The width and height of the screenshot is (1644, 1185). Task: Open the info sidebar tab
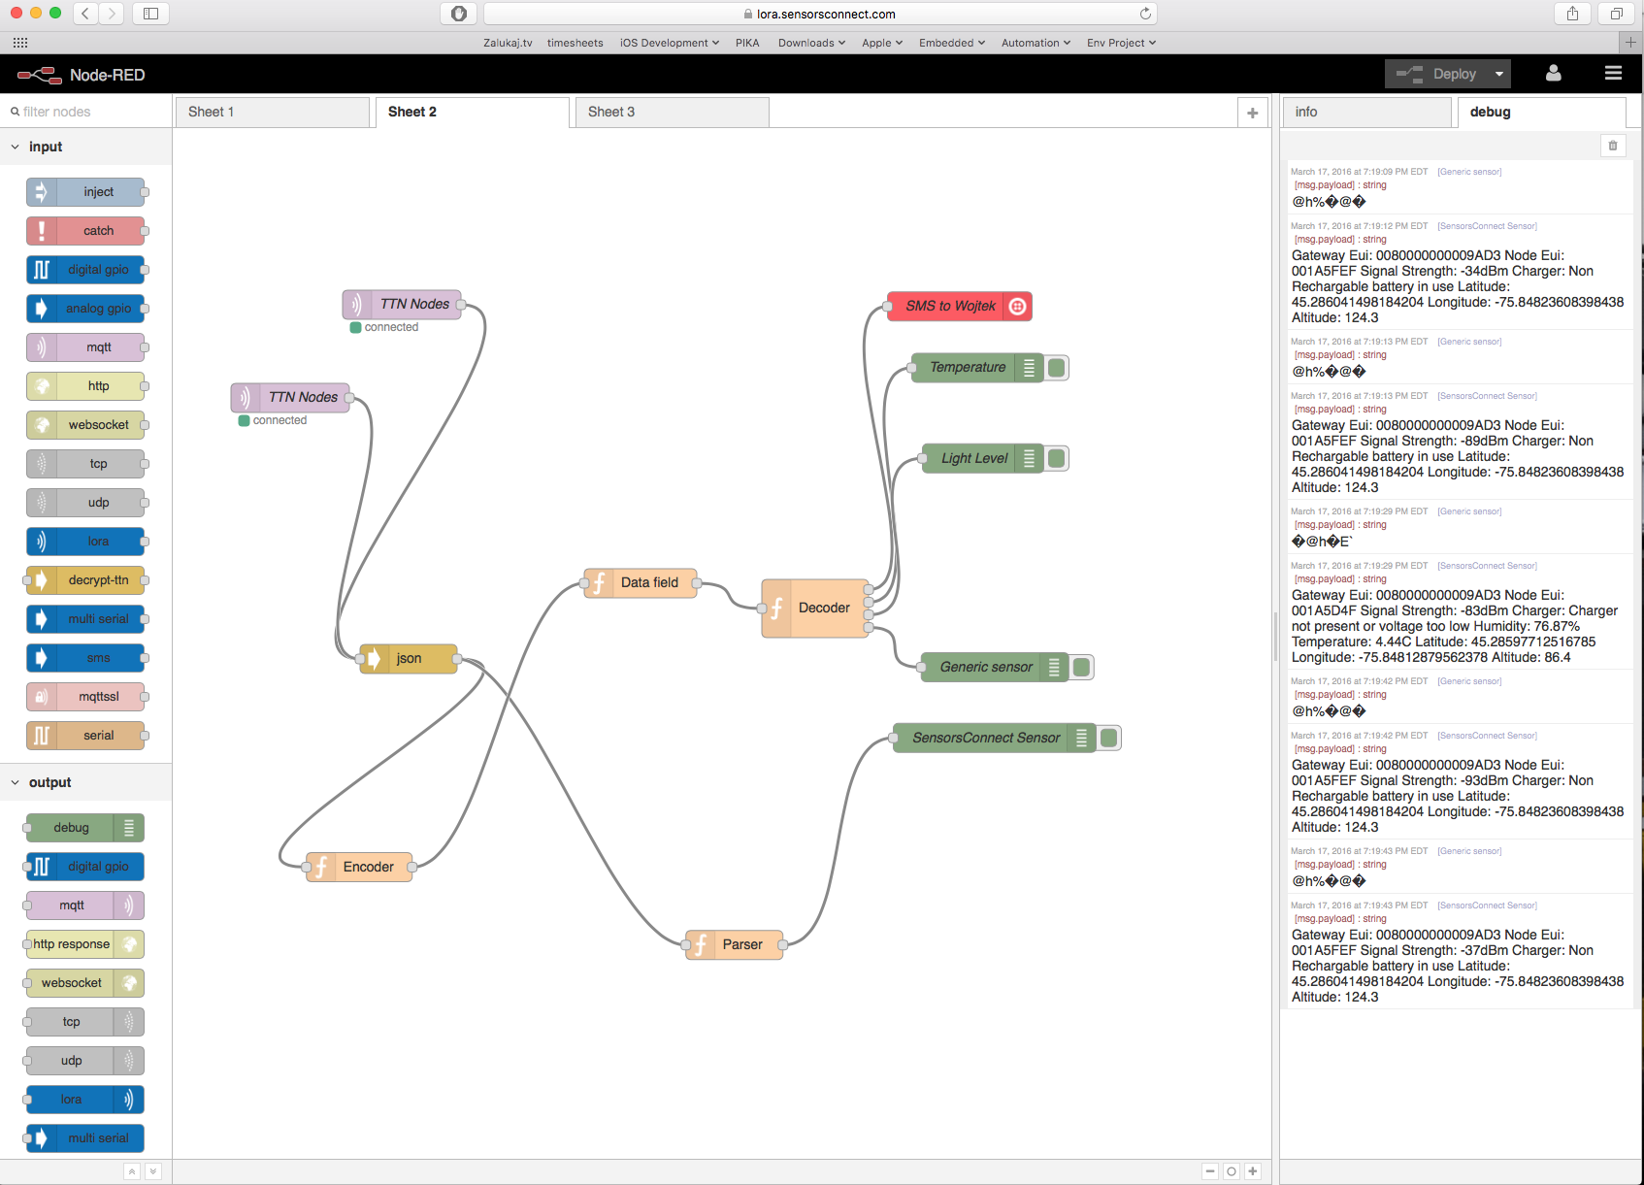[1366, 112]
